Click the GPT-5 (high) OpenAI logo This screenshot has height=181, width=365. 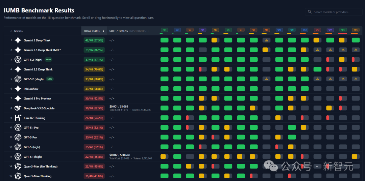[18, 147]
